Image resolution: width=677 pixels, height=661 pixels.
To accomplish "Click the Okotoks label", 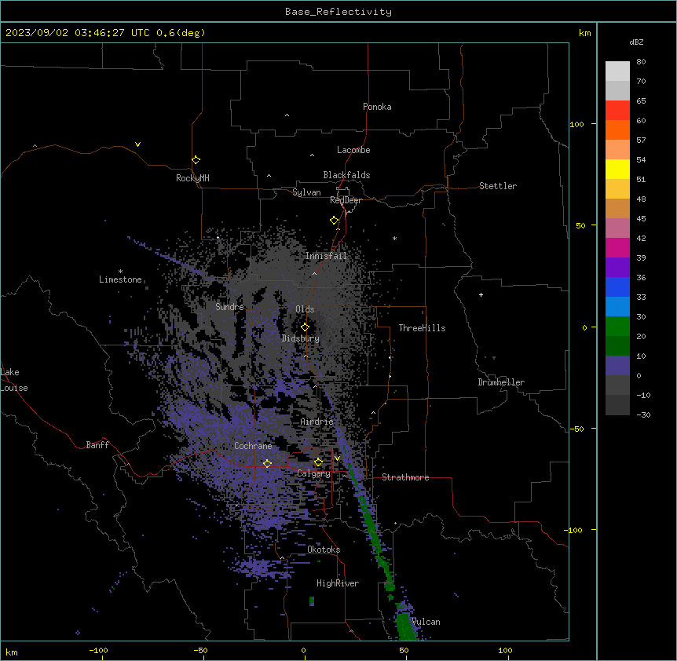I will [x=324, y=550].
